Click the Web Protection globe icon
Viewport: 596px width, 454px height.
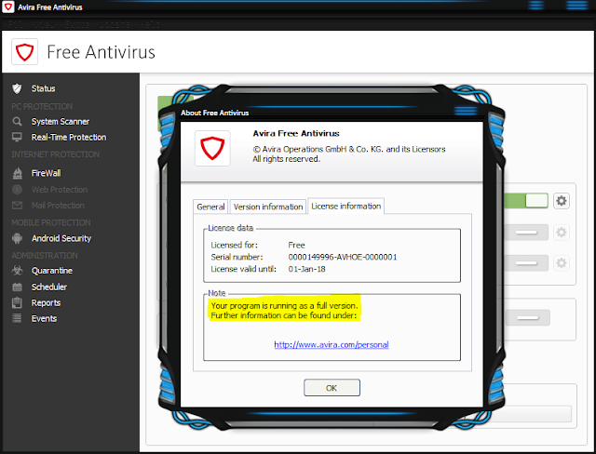coord(17,190)
